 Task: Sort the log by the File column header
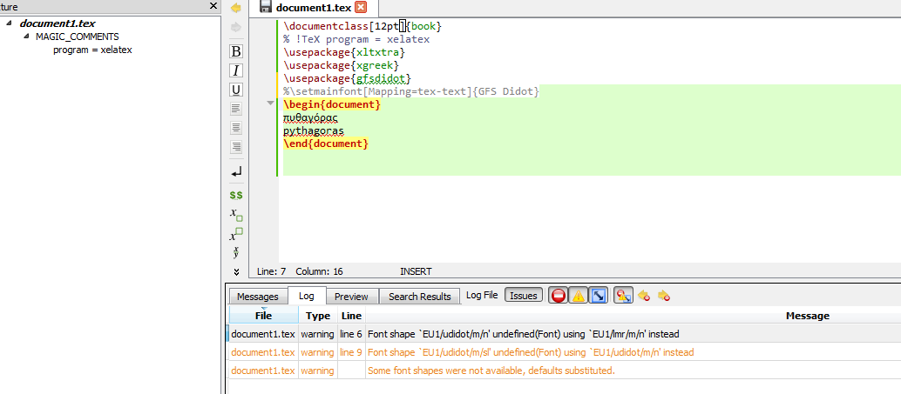(264, 316)
